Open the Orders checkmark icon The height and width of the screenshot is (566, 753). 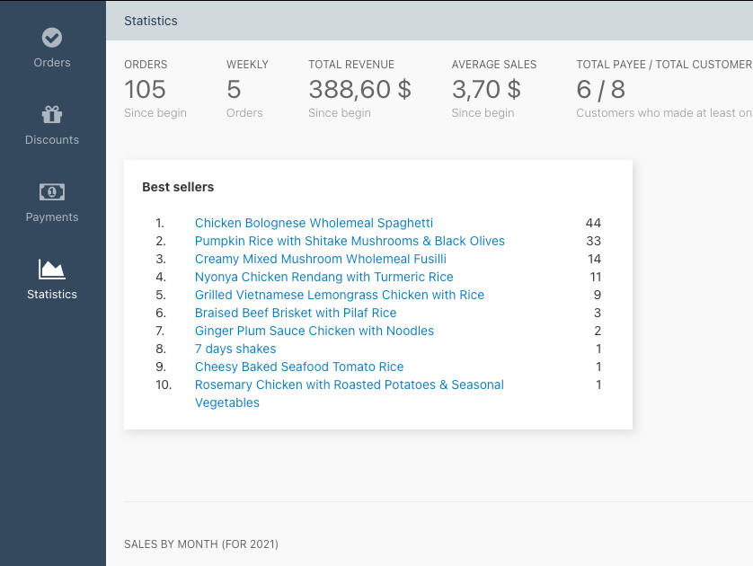(52, 38)
